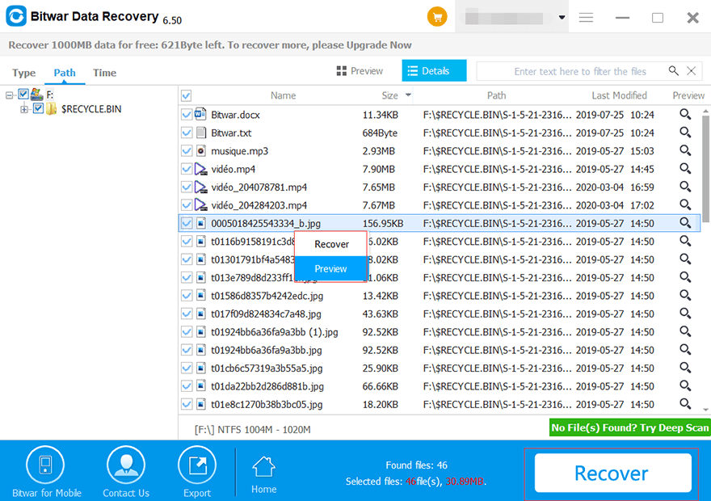
Task: Switch to Preview view mode
Action: pyautogui.click(x=360, y=71)
